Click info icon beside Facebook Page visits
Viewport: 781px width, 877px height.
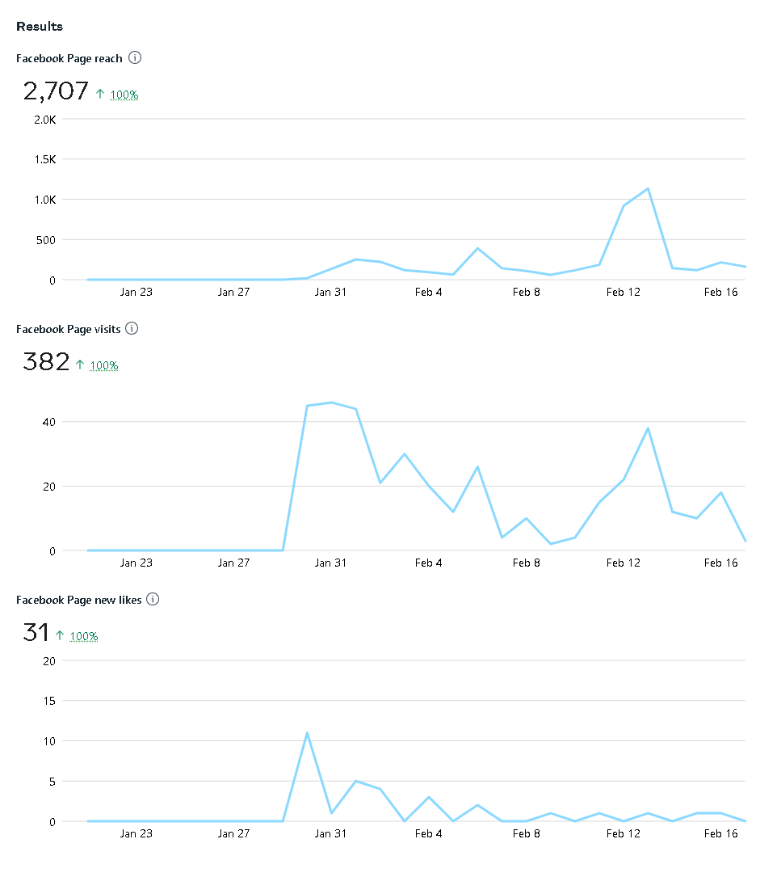132,328
